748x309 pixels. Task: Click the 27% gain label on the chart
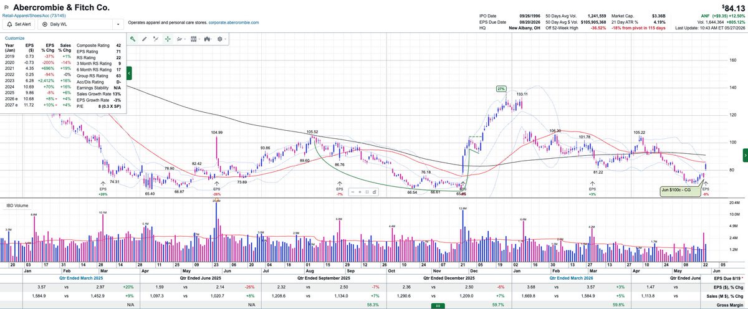(x=500, y=89)
